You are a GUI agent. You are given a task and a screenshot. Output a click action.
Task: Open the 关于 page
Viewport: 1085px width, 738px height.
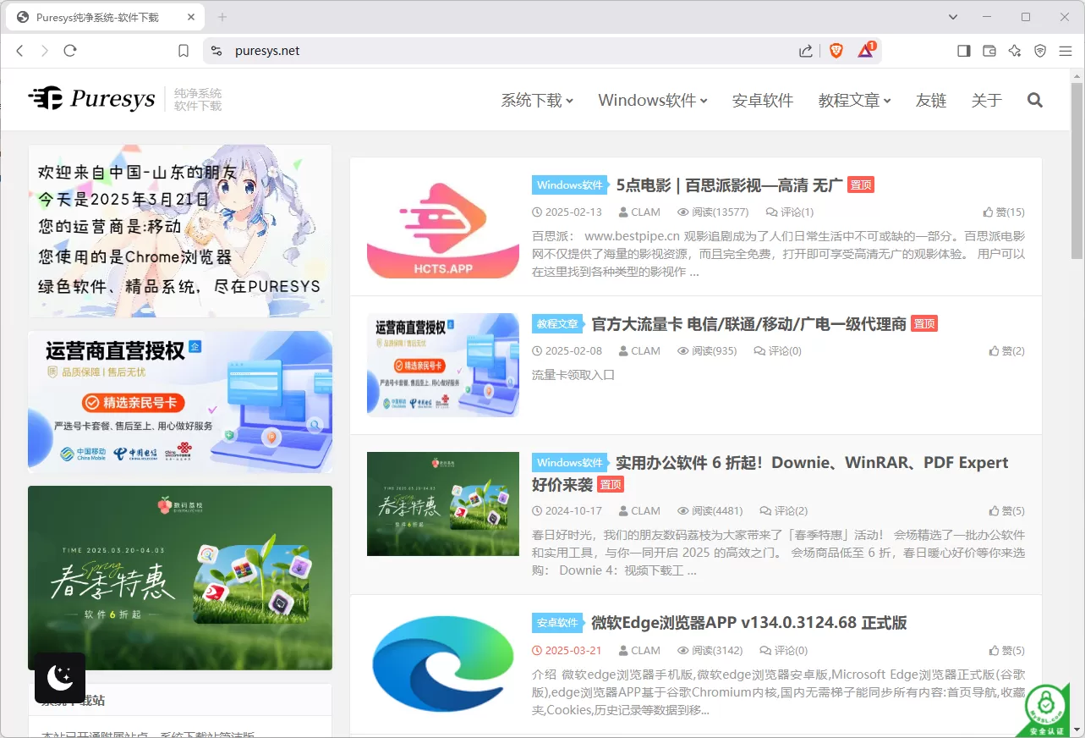coord(986,100)
